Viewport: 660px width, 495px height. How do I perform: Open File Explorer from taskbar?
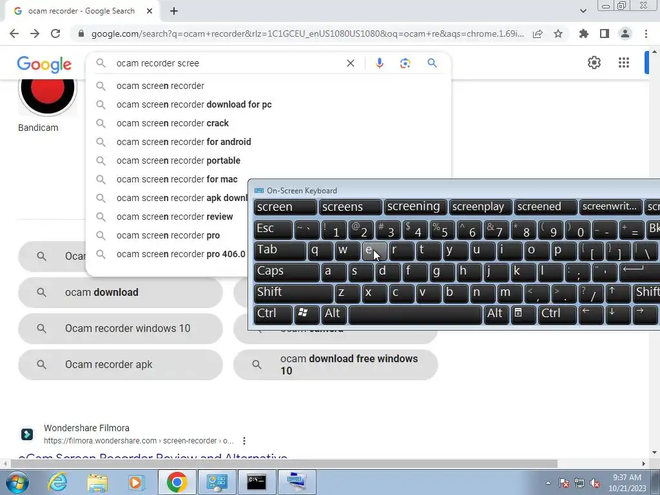pyautogui.click(x=97, y=482)
